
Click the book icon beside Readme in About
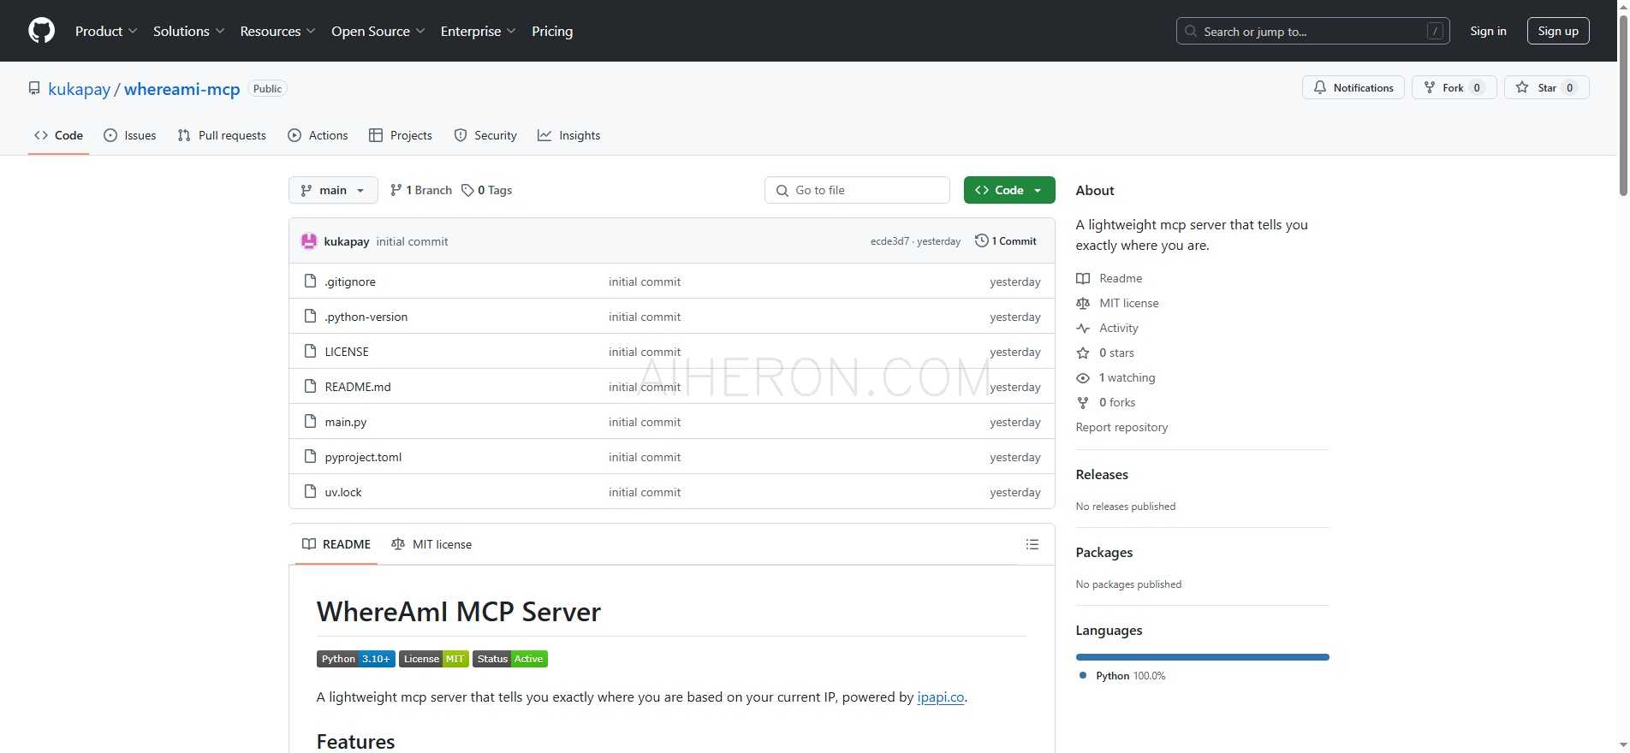coord(1083,278)
